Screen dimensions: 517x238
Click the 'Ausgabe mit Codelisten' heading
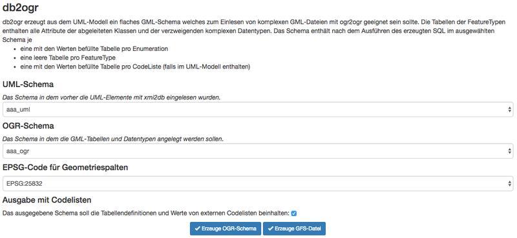[47, 199]
